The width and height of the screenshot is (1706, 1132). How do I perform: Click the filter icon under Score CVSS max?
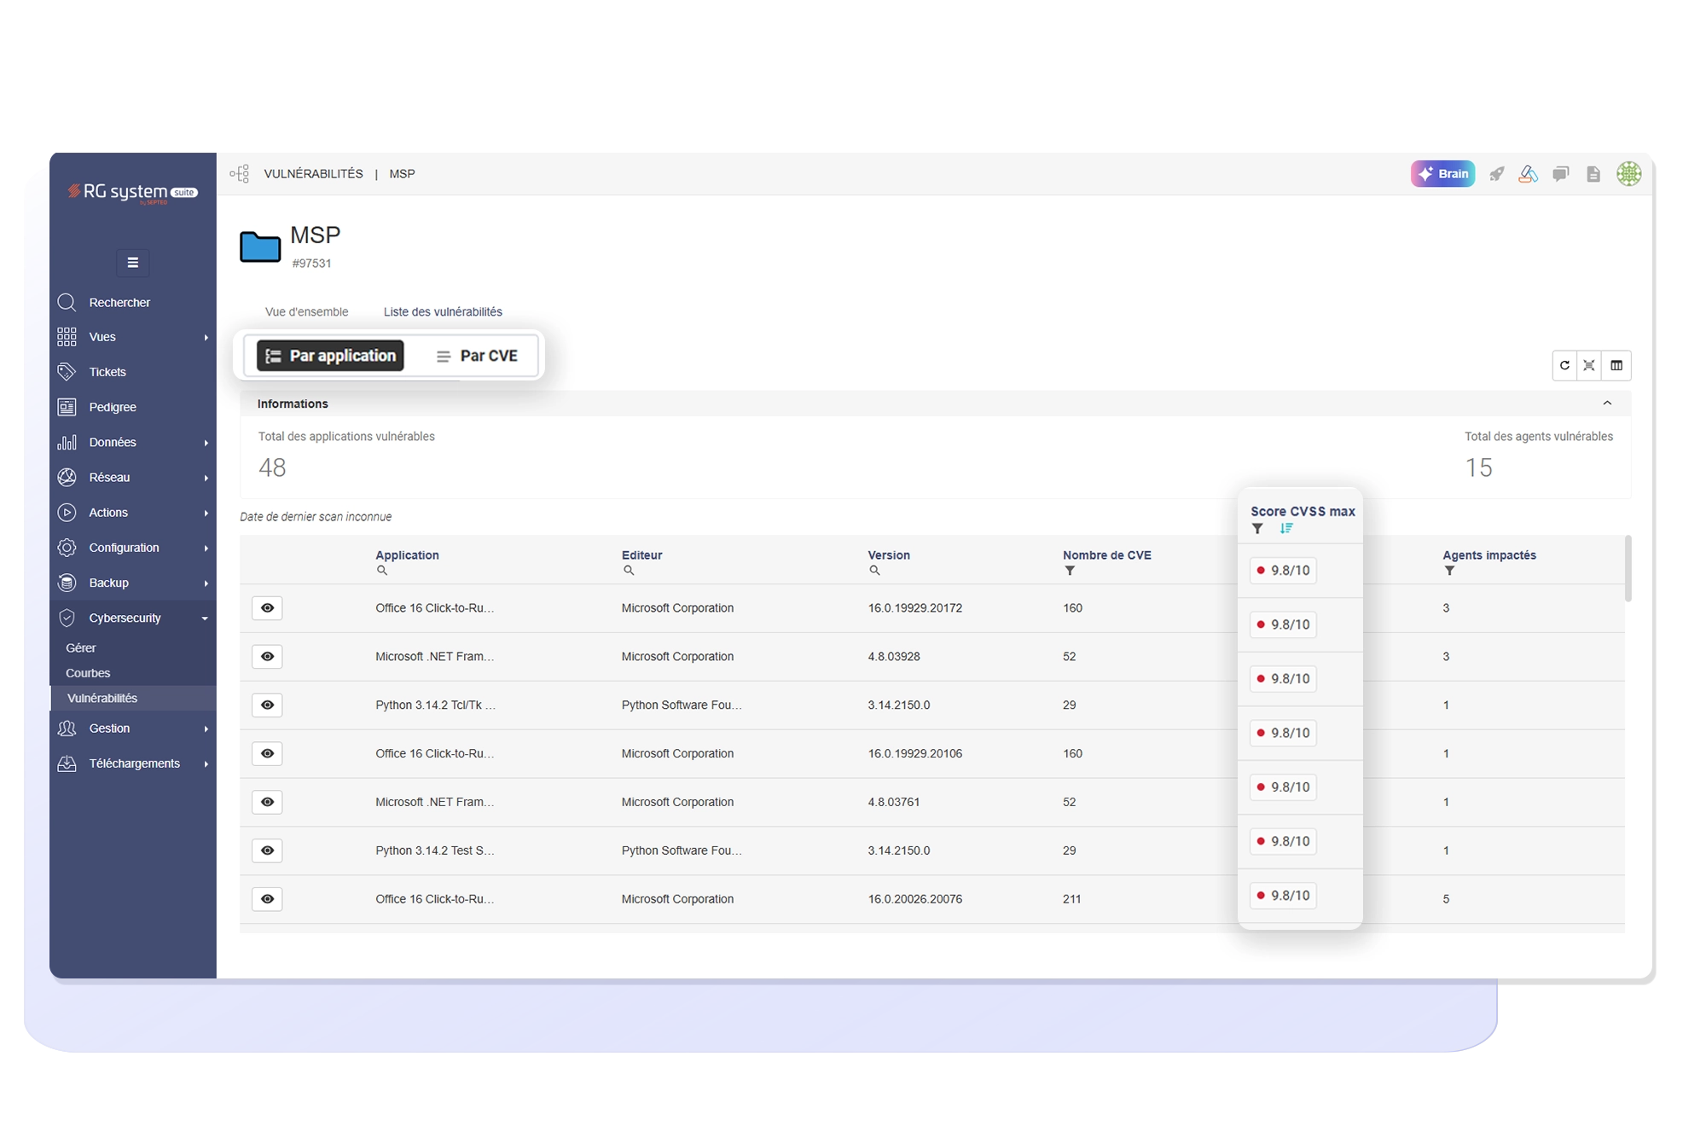coord(1257,529)
